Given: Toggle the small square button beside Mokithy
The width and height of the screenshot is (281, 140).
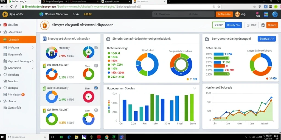Looking at the screenshot, I should (x=96, y=48).
